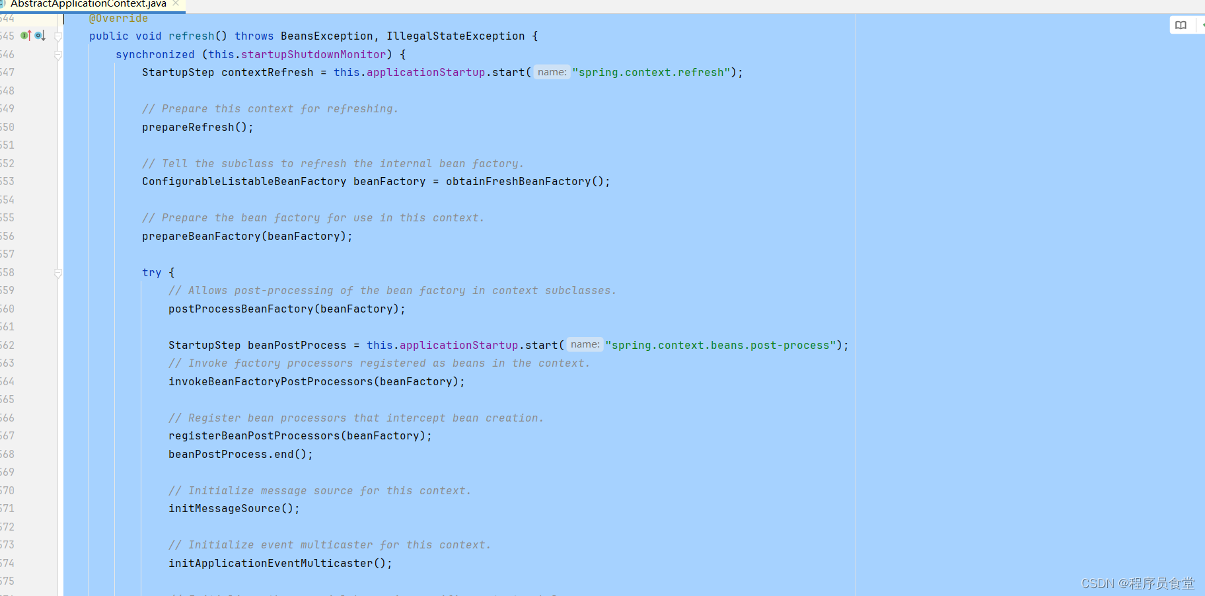This screenshot has width=1205, height=596.
Task: Click the green Implemented-method gutter icon on line 645
Action: (x=24, y=36)
